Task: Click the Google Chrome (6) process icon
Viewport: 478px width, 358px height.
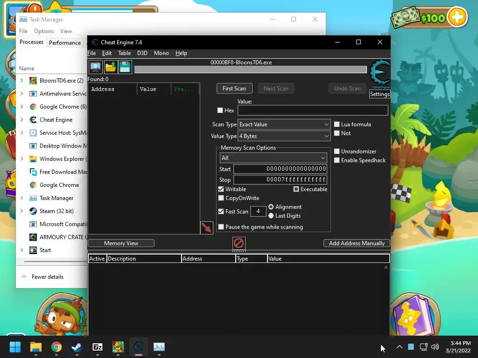Action: 33,107
